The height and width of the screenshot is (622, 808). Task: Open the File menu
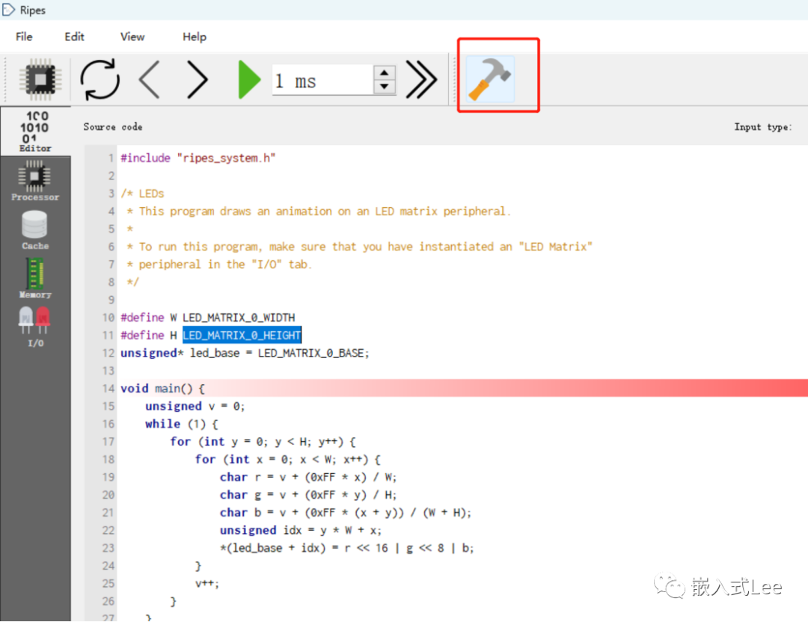pos(24,37)
